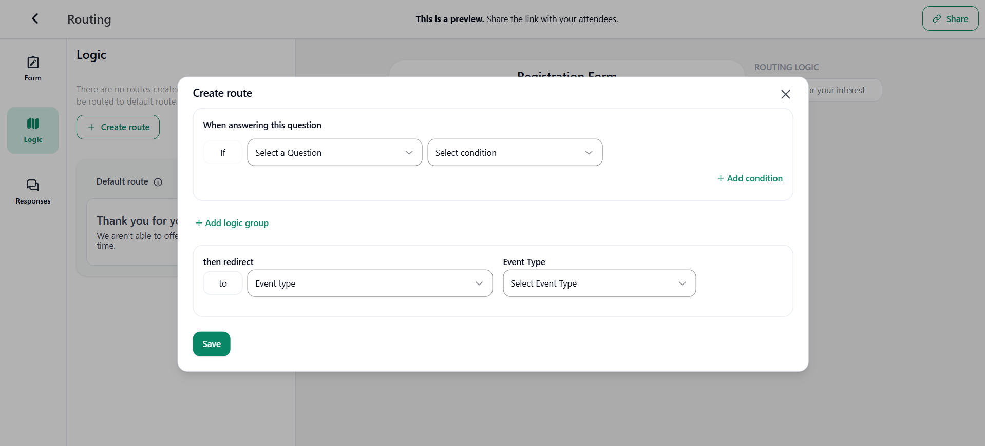Click the link icon in Share button
This screenshot has height=446, width=985.
point(937,19)
